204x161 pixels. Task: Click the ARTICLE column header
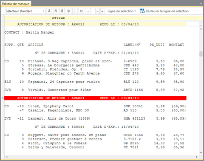tap(36, 45)
